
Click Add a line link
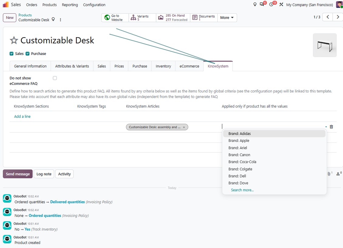tap(22, 116)
